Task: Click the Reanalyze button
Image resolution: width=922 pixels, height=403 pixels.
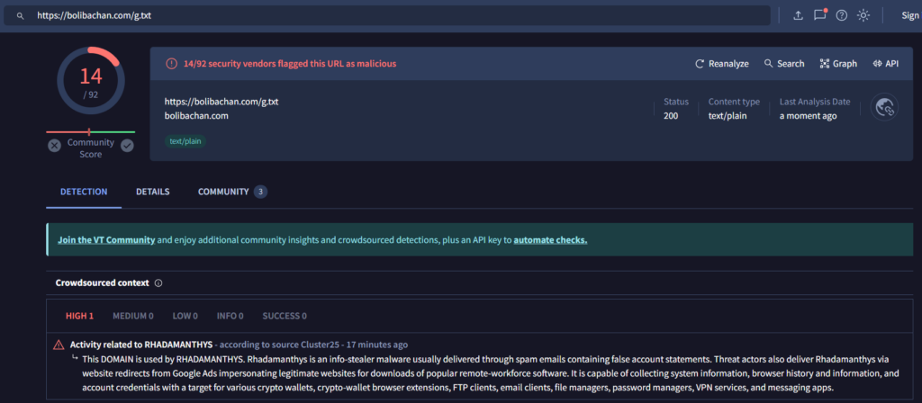Action: pyautogui.click(x=721, y=64)
